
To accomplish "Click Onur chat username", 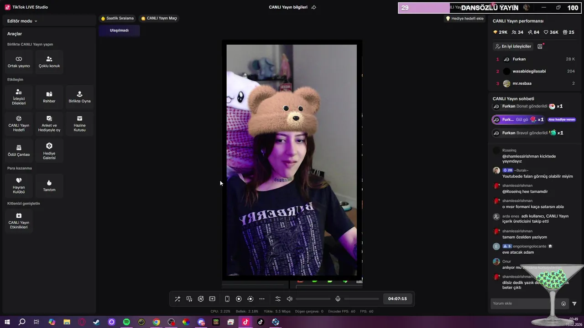I will pos(506,261).
